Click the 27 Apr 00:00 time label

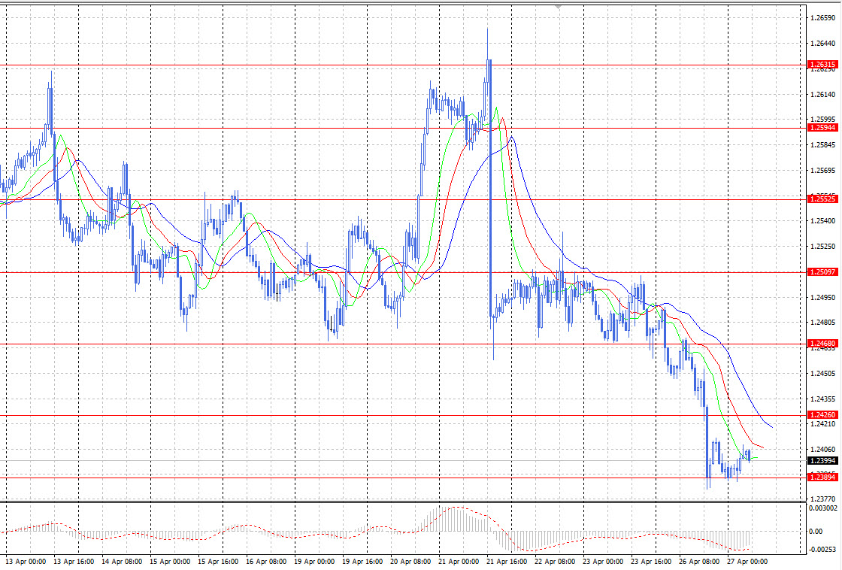tap(747, 562)
